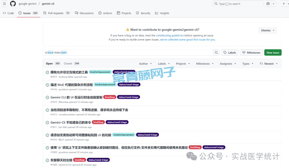Expand the Copilot dropdown arrow
This screenshot has width=289, height=168.
click(273, 4)
